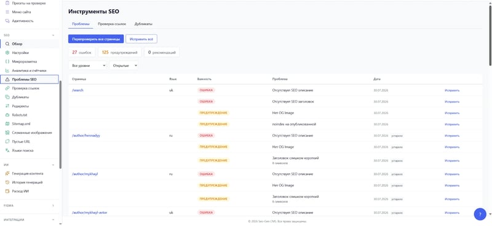Collapse the ИИ sidebar section

tap(53, 165)
